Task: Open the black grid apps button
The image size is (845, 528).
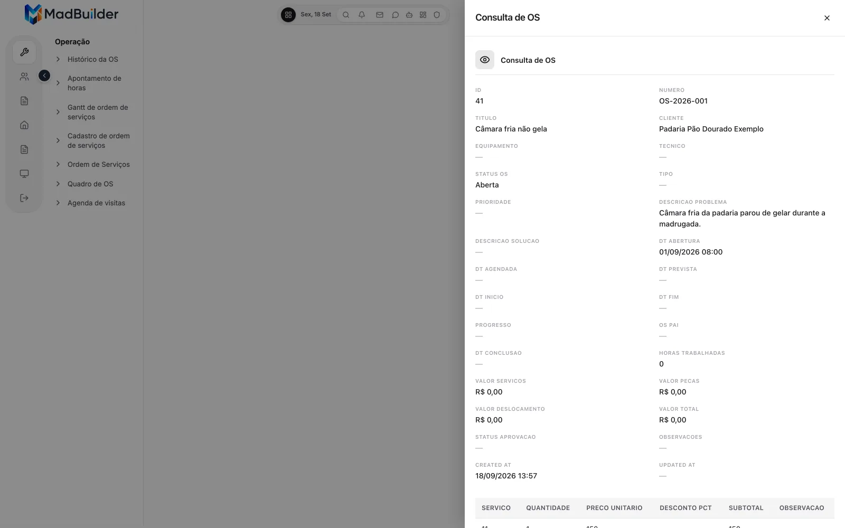Action: 288,15
